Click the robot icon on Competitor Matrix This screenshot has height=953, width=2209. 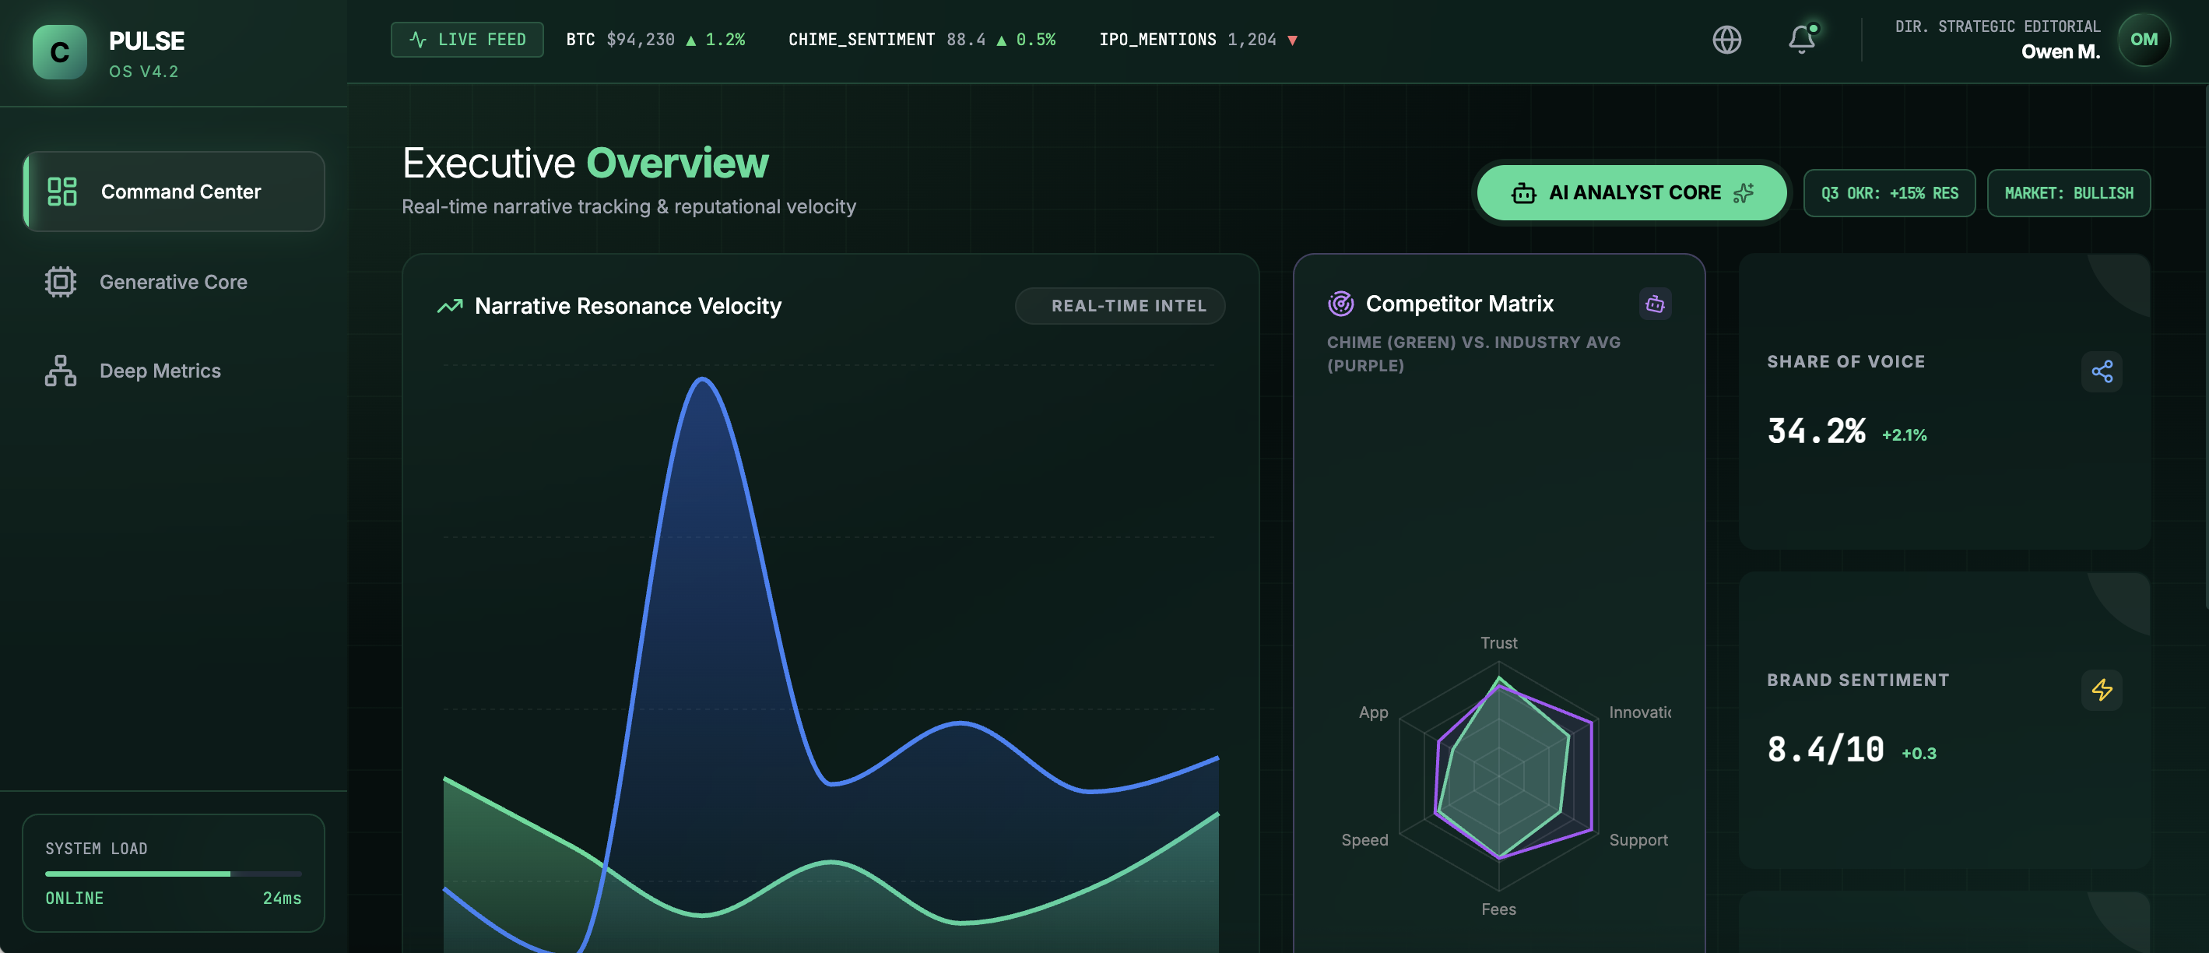tap(1654, 304)
